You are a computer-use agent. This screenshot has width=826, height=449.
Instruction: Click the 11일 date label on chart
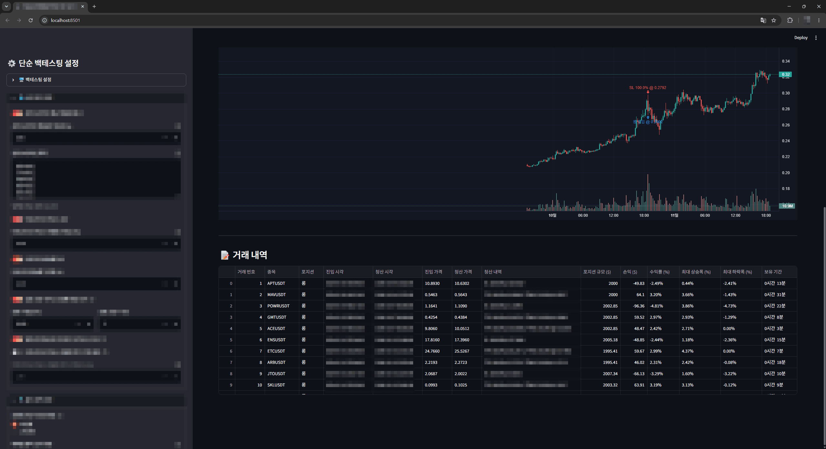click(x=674, y=215)
